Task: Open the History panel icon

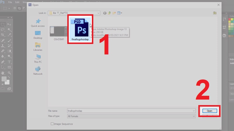Action: click(x=224, y=19)
